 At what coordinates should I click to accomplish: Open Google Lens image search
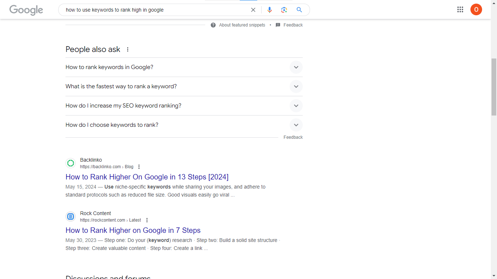(x=284, y=10)
